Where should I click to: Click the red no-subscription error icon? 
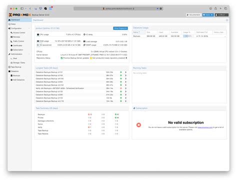point(138,125)
